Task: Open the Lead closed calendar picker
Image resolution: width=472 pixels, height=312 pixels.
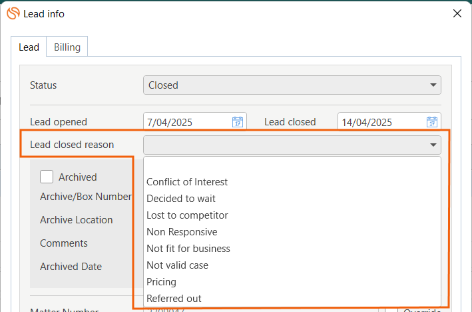Action: [432, 122]
